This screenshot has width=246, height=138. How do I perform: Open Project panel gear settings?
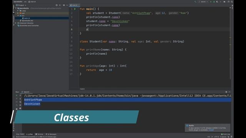64,5
